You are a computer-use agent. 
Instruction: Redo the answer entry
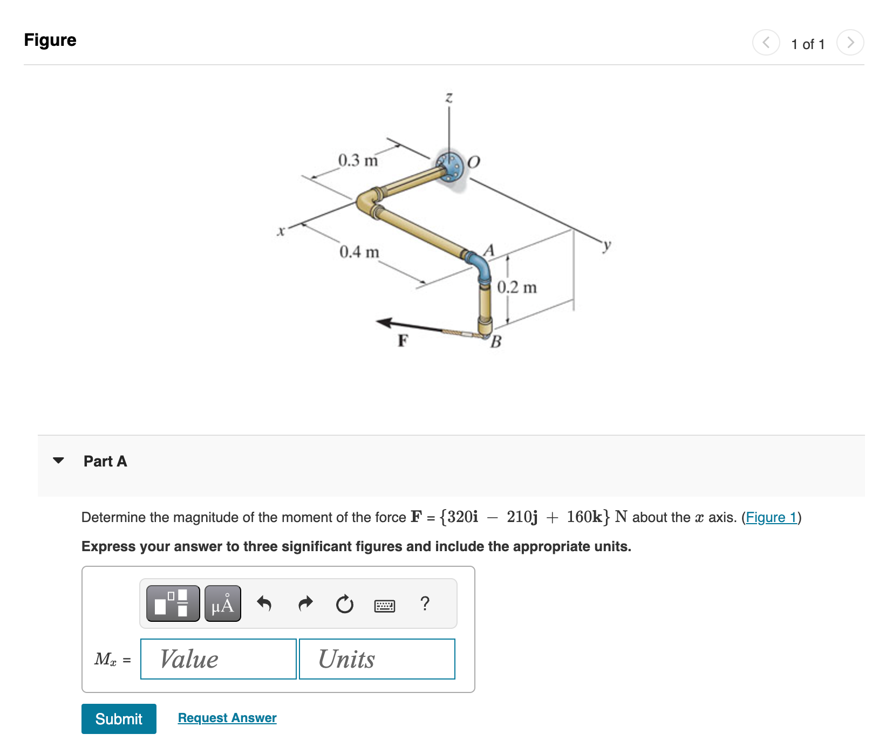304,604
